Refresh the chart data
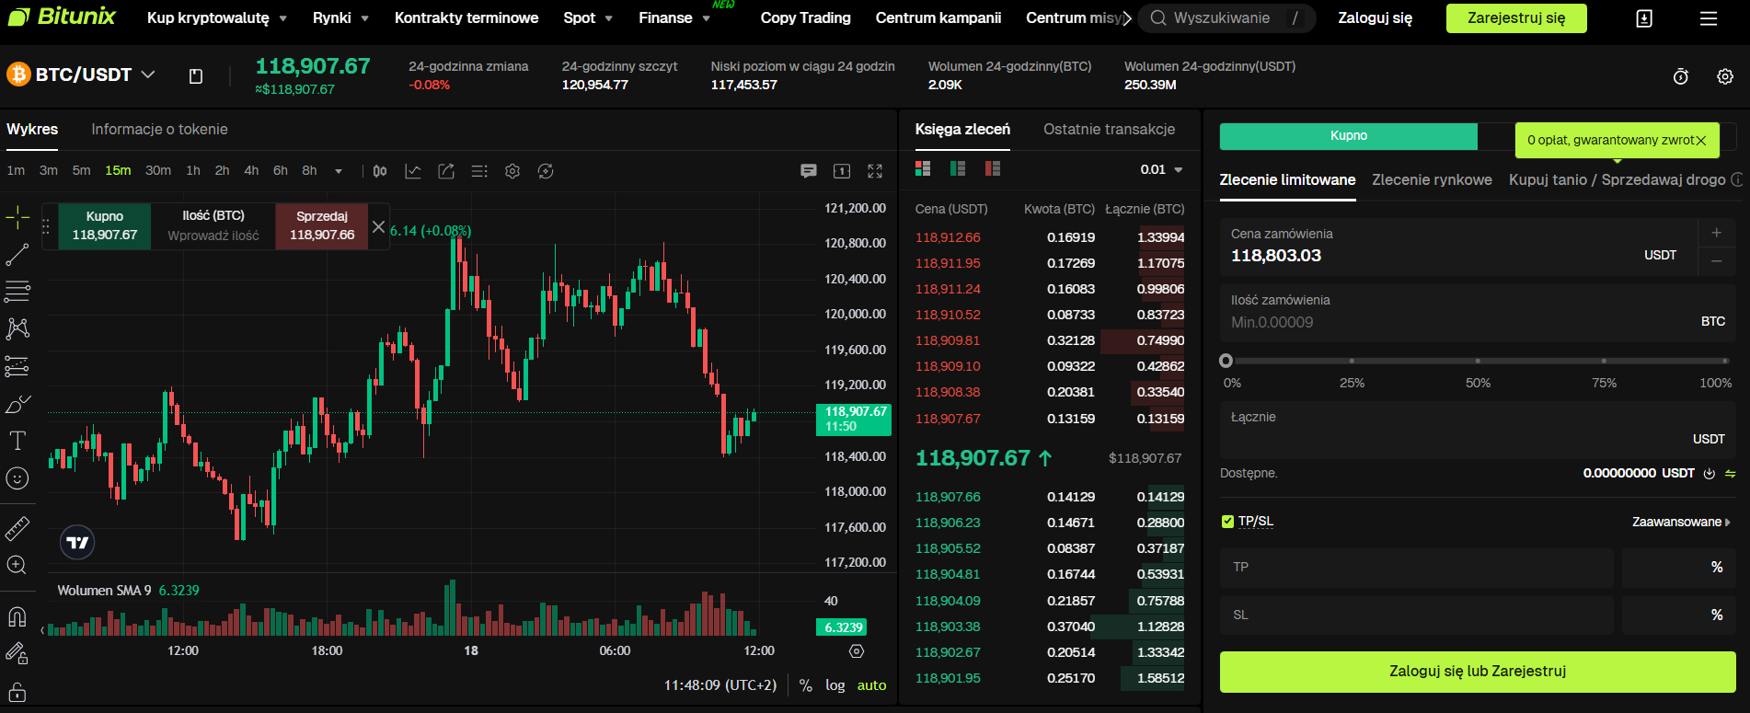Image resolution: width=1750 pixels, height=713 pixels. [x=546, y=171]
